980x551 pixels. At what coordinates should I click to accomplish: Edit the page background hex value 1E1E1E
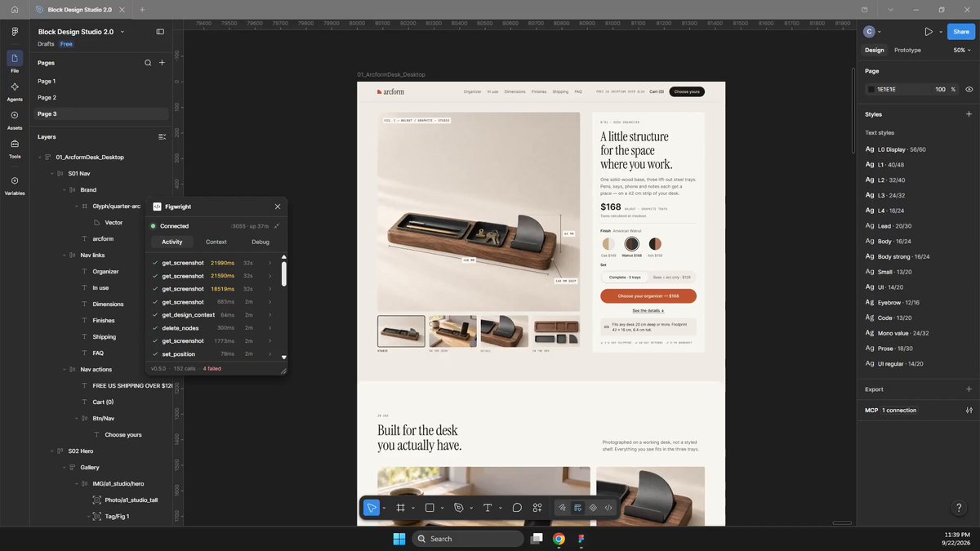click(x=887, y=89)
